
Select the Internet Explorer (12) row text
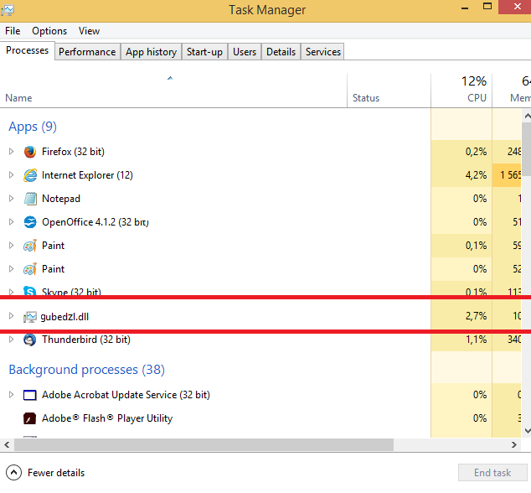pos(87,175)
